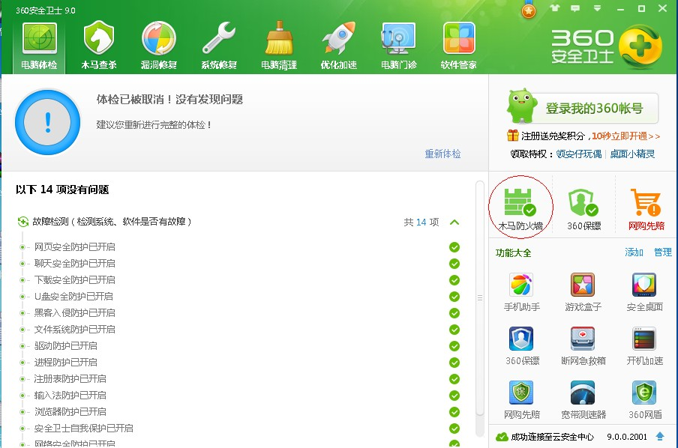Select the 浏览器防护已开启 row
The height and width of the screenshot is (448, 678).
coord(240,412)
